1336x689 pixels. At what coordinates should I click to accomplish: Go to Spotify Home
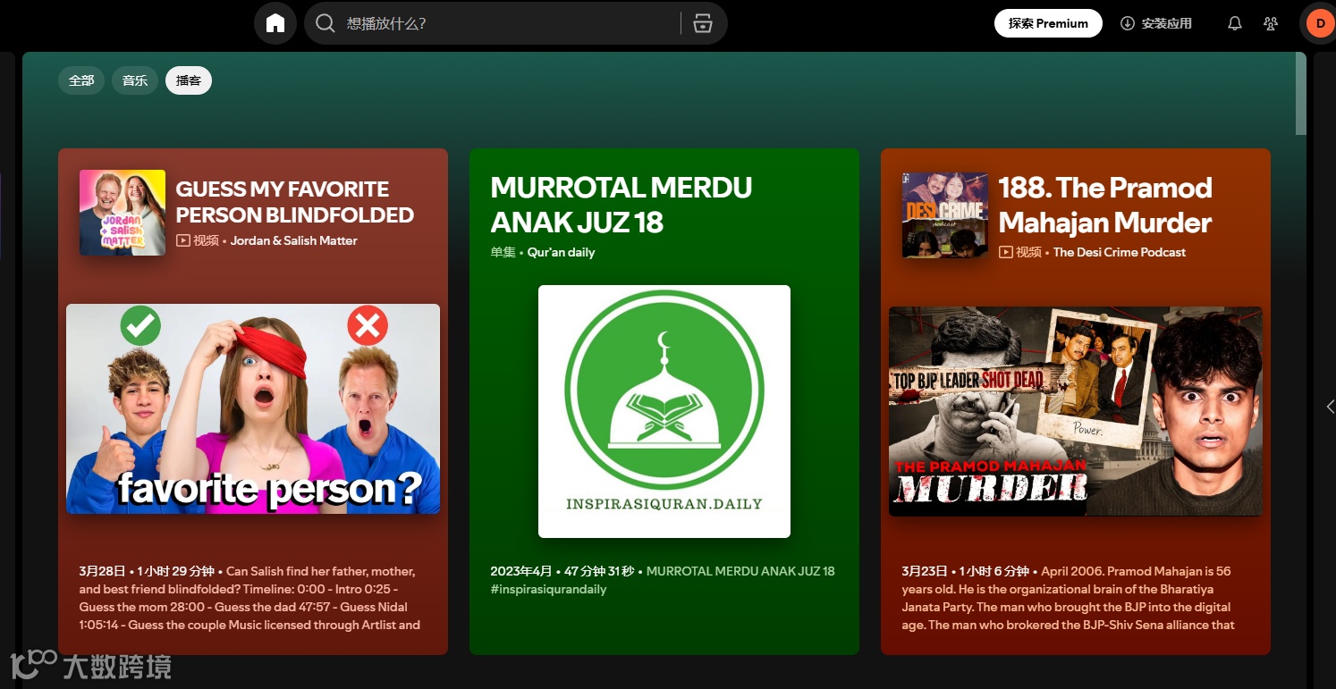click(x=275, y=23)
